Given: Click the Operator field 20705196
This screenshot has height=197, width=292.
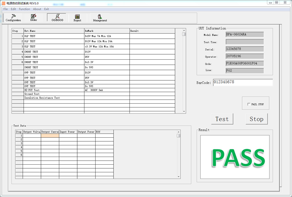Looking at the screenshot, I should point(244,56).
